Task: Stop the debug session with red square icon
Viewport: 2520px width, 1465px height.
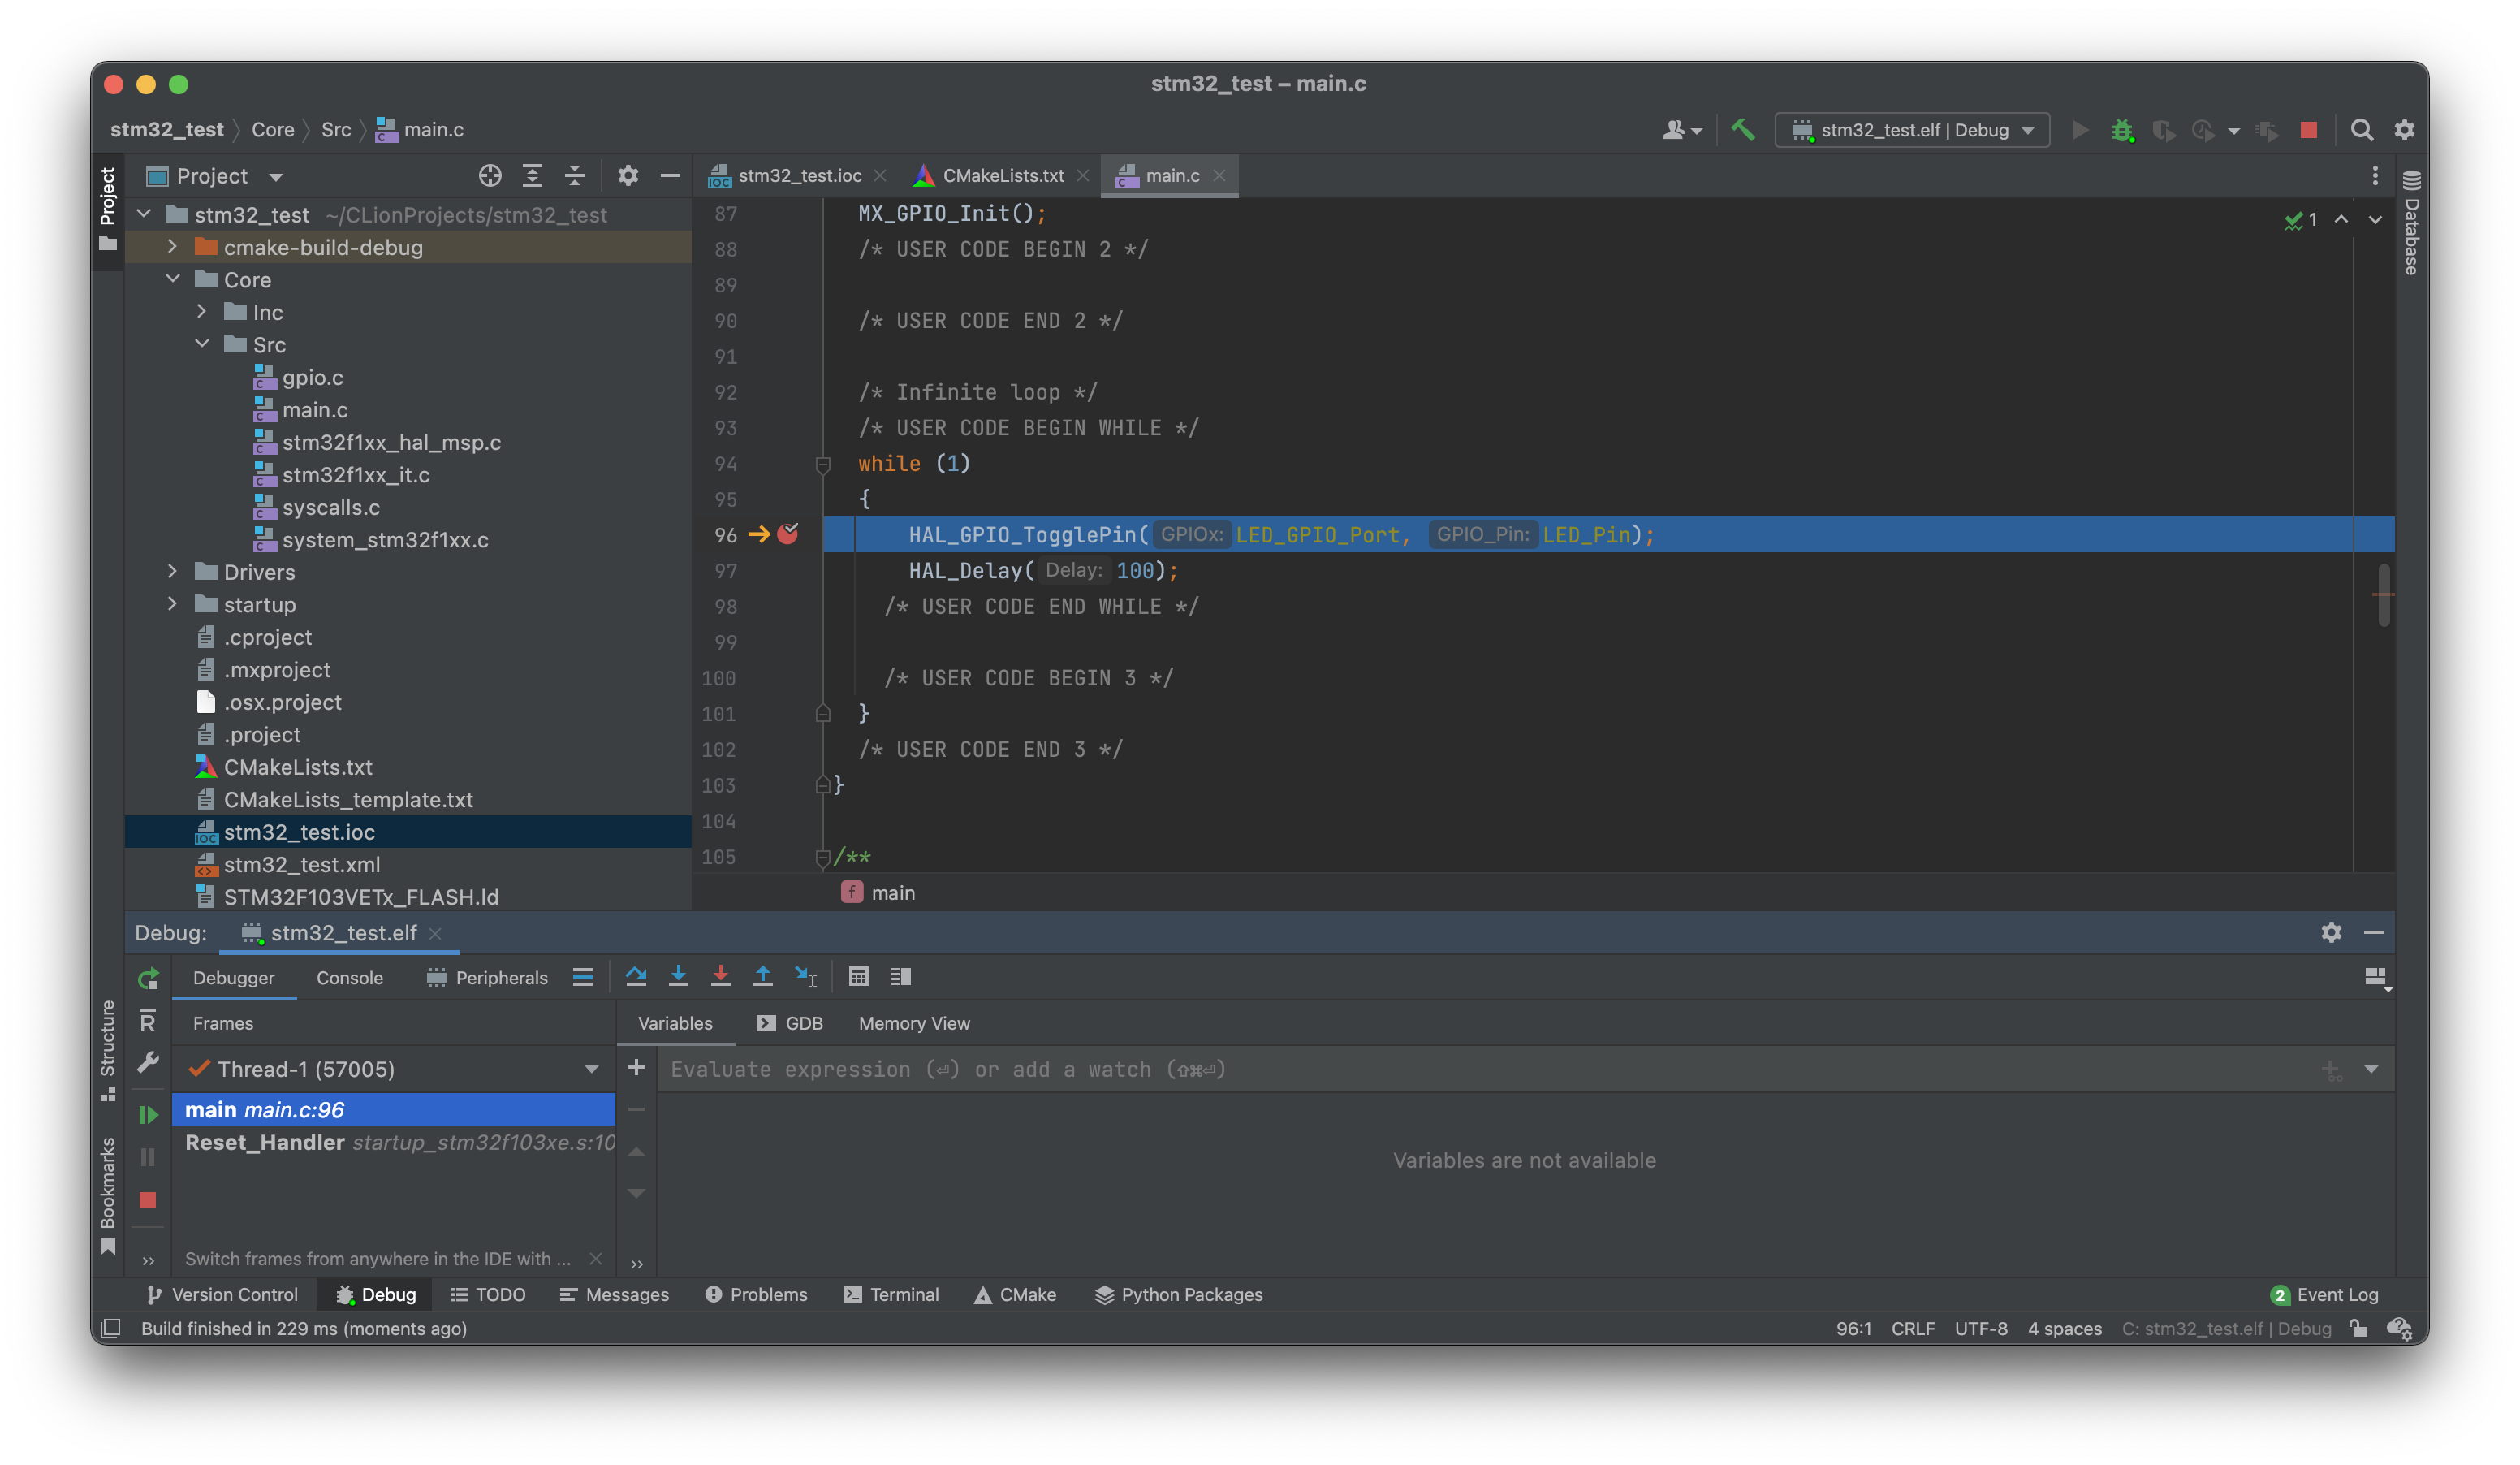Action: tap(2307, 130)
